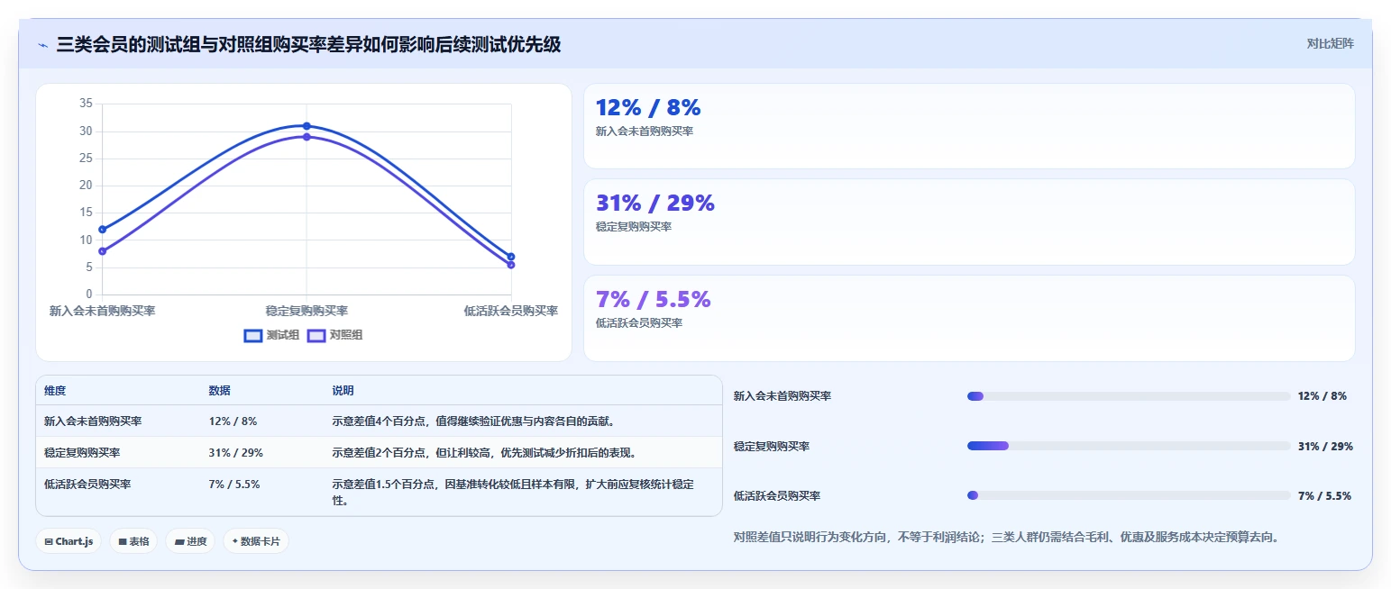Select the 数据卡片 tag button
Viewport: 1391px width, 589px height.
pos(256,541)
